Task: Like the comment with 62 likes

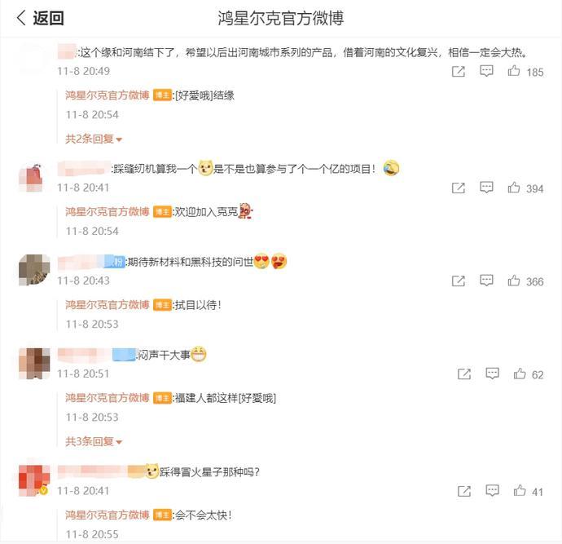Action: pyautogui.click(x=520, y=374)
